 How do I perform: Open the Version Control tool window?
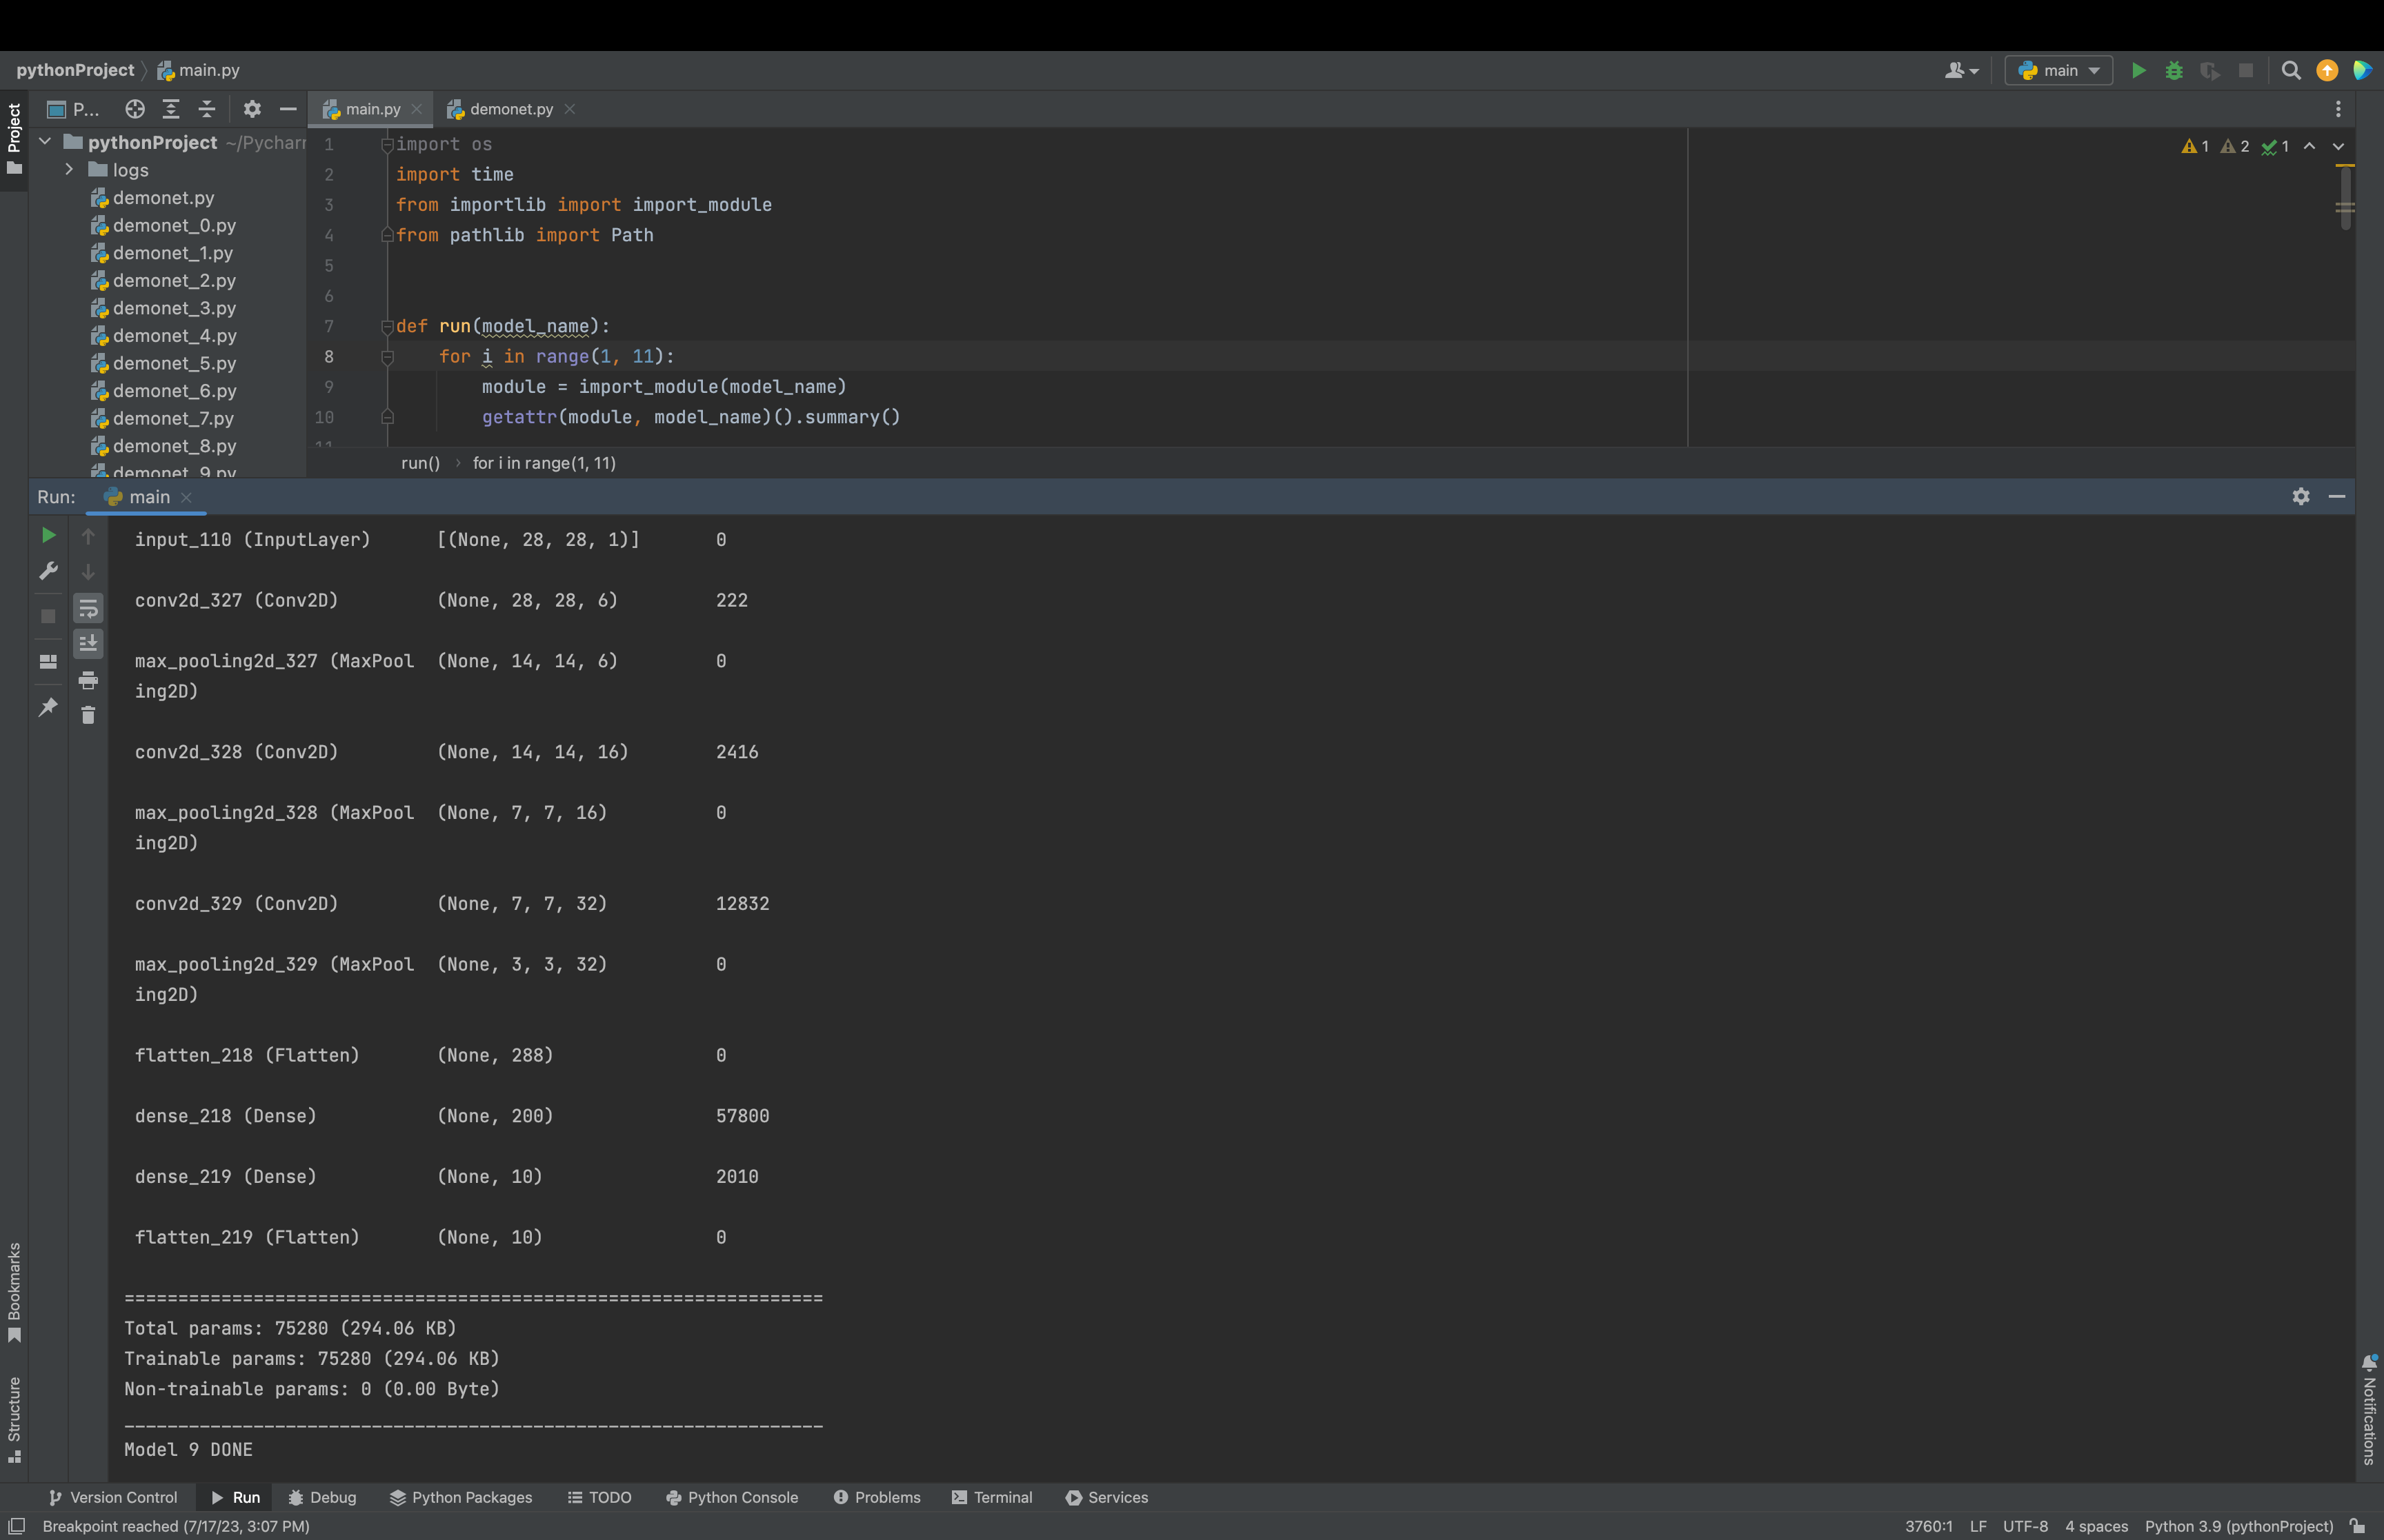pos(113,1497)
